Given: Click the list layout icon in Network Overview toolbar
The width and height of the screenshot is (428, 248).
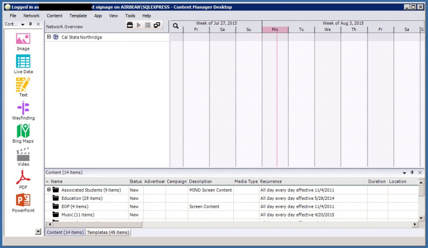Looking at the screenshot, I should coord(148,25).
